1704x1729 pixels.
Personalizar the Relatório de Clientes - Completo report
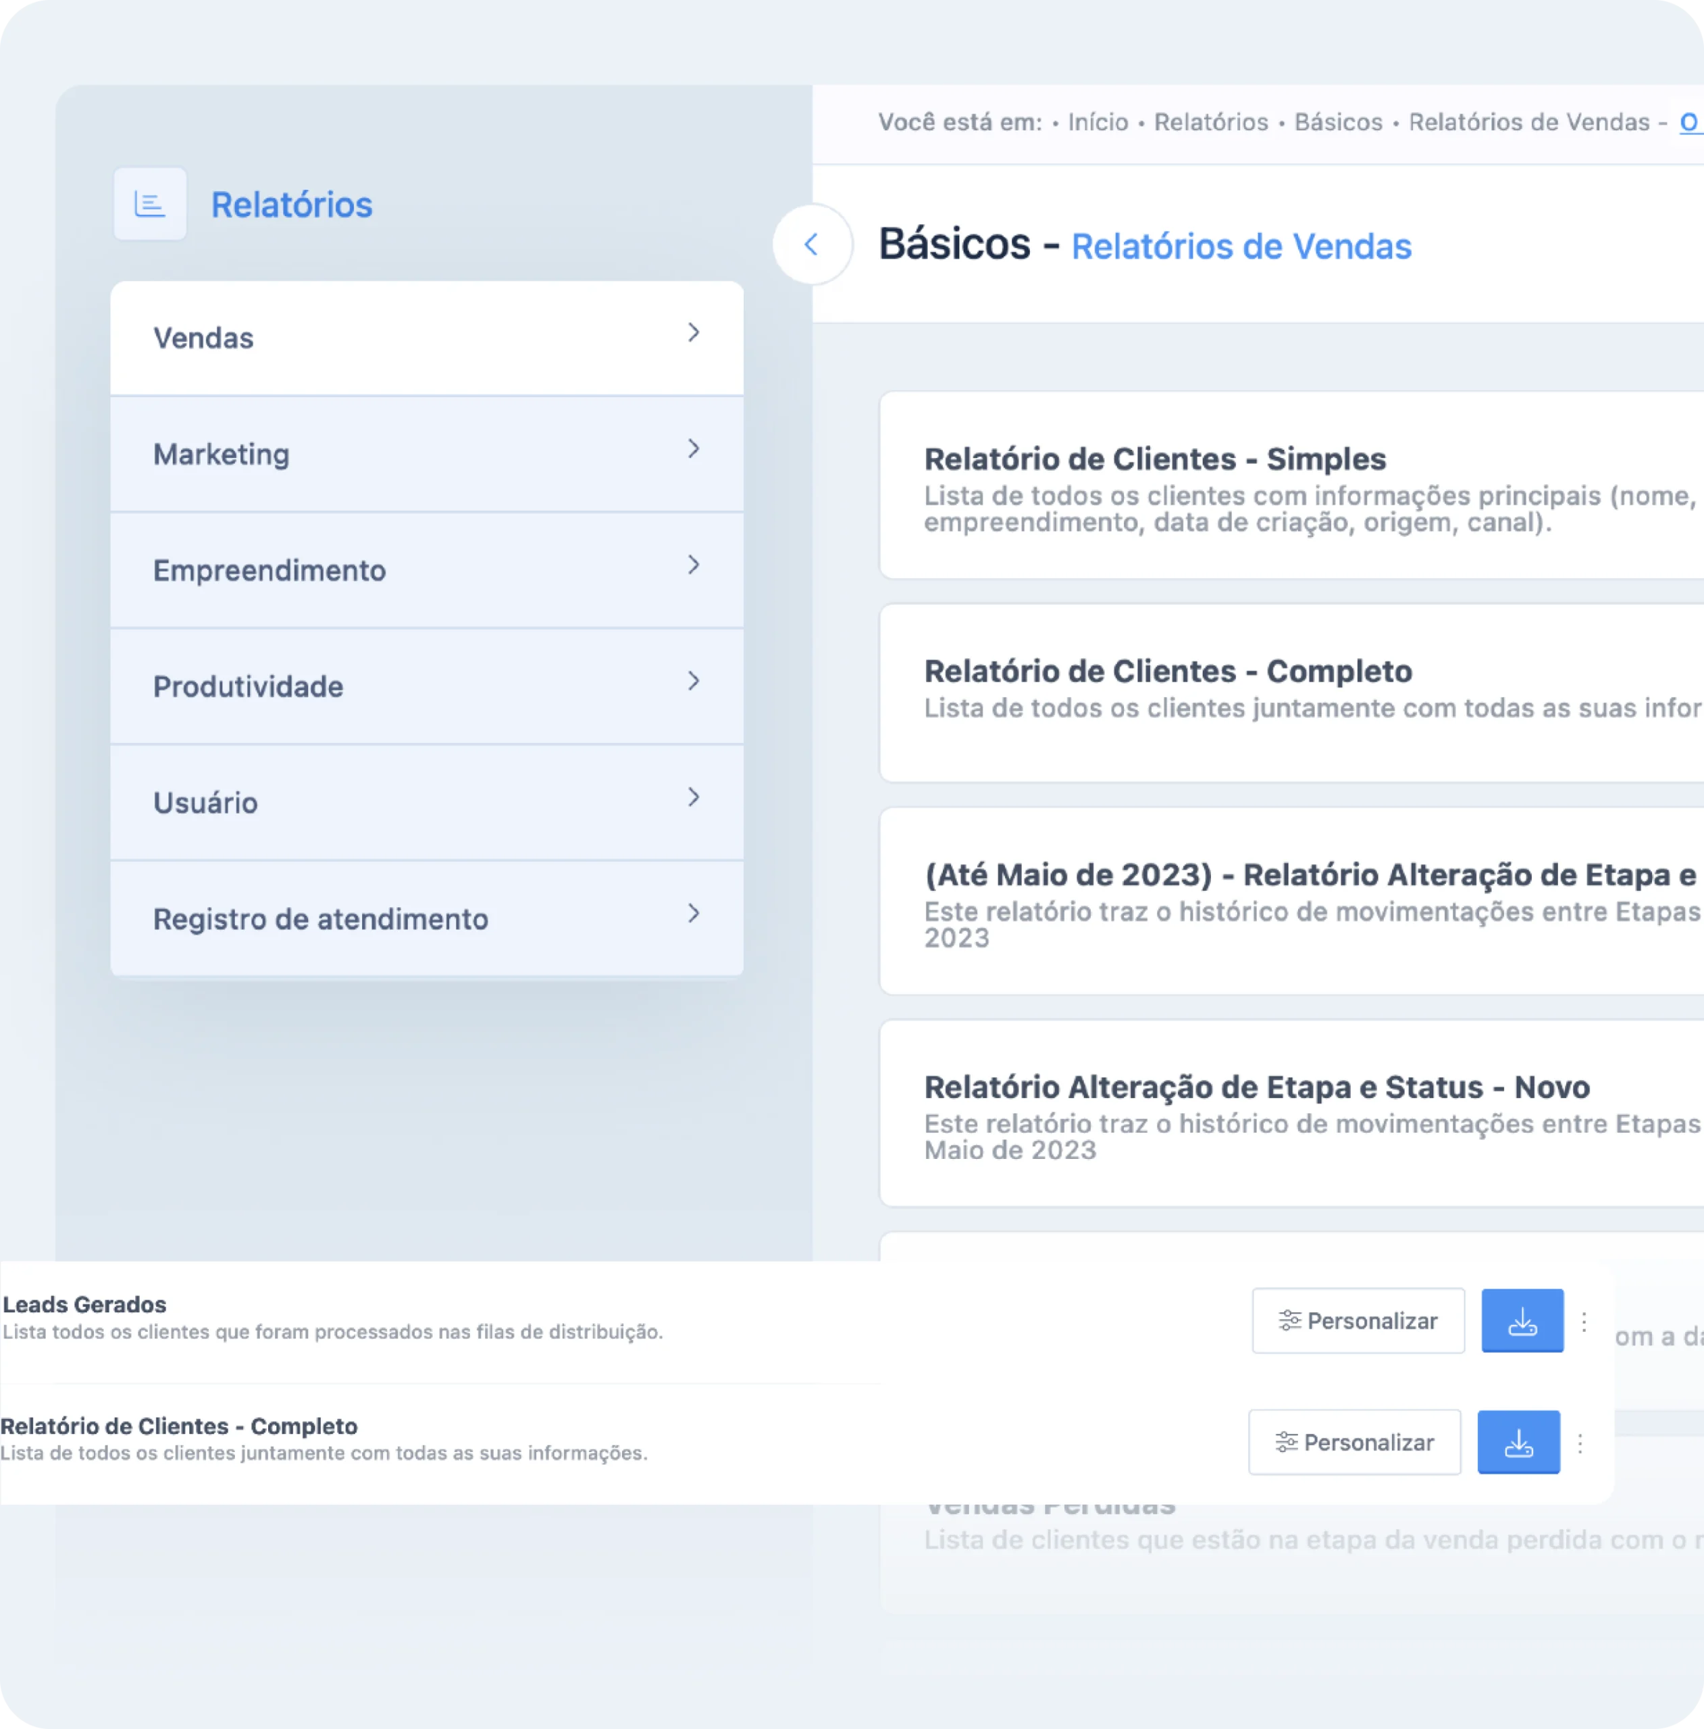1354,1442
